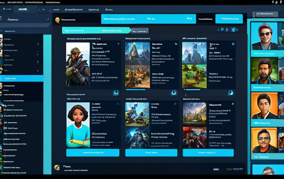Select the bearded man avatar on green background

pyautogui.click(x=264, y=70)
